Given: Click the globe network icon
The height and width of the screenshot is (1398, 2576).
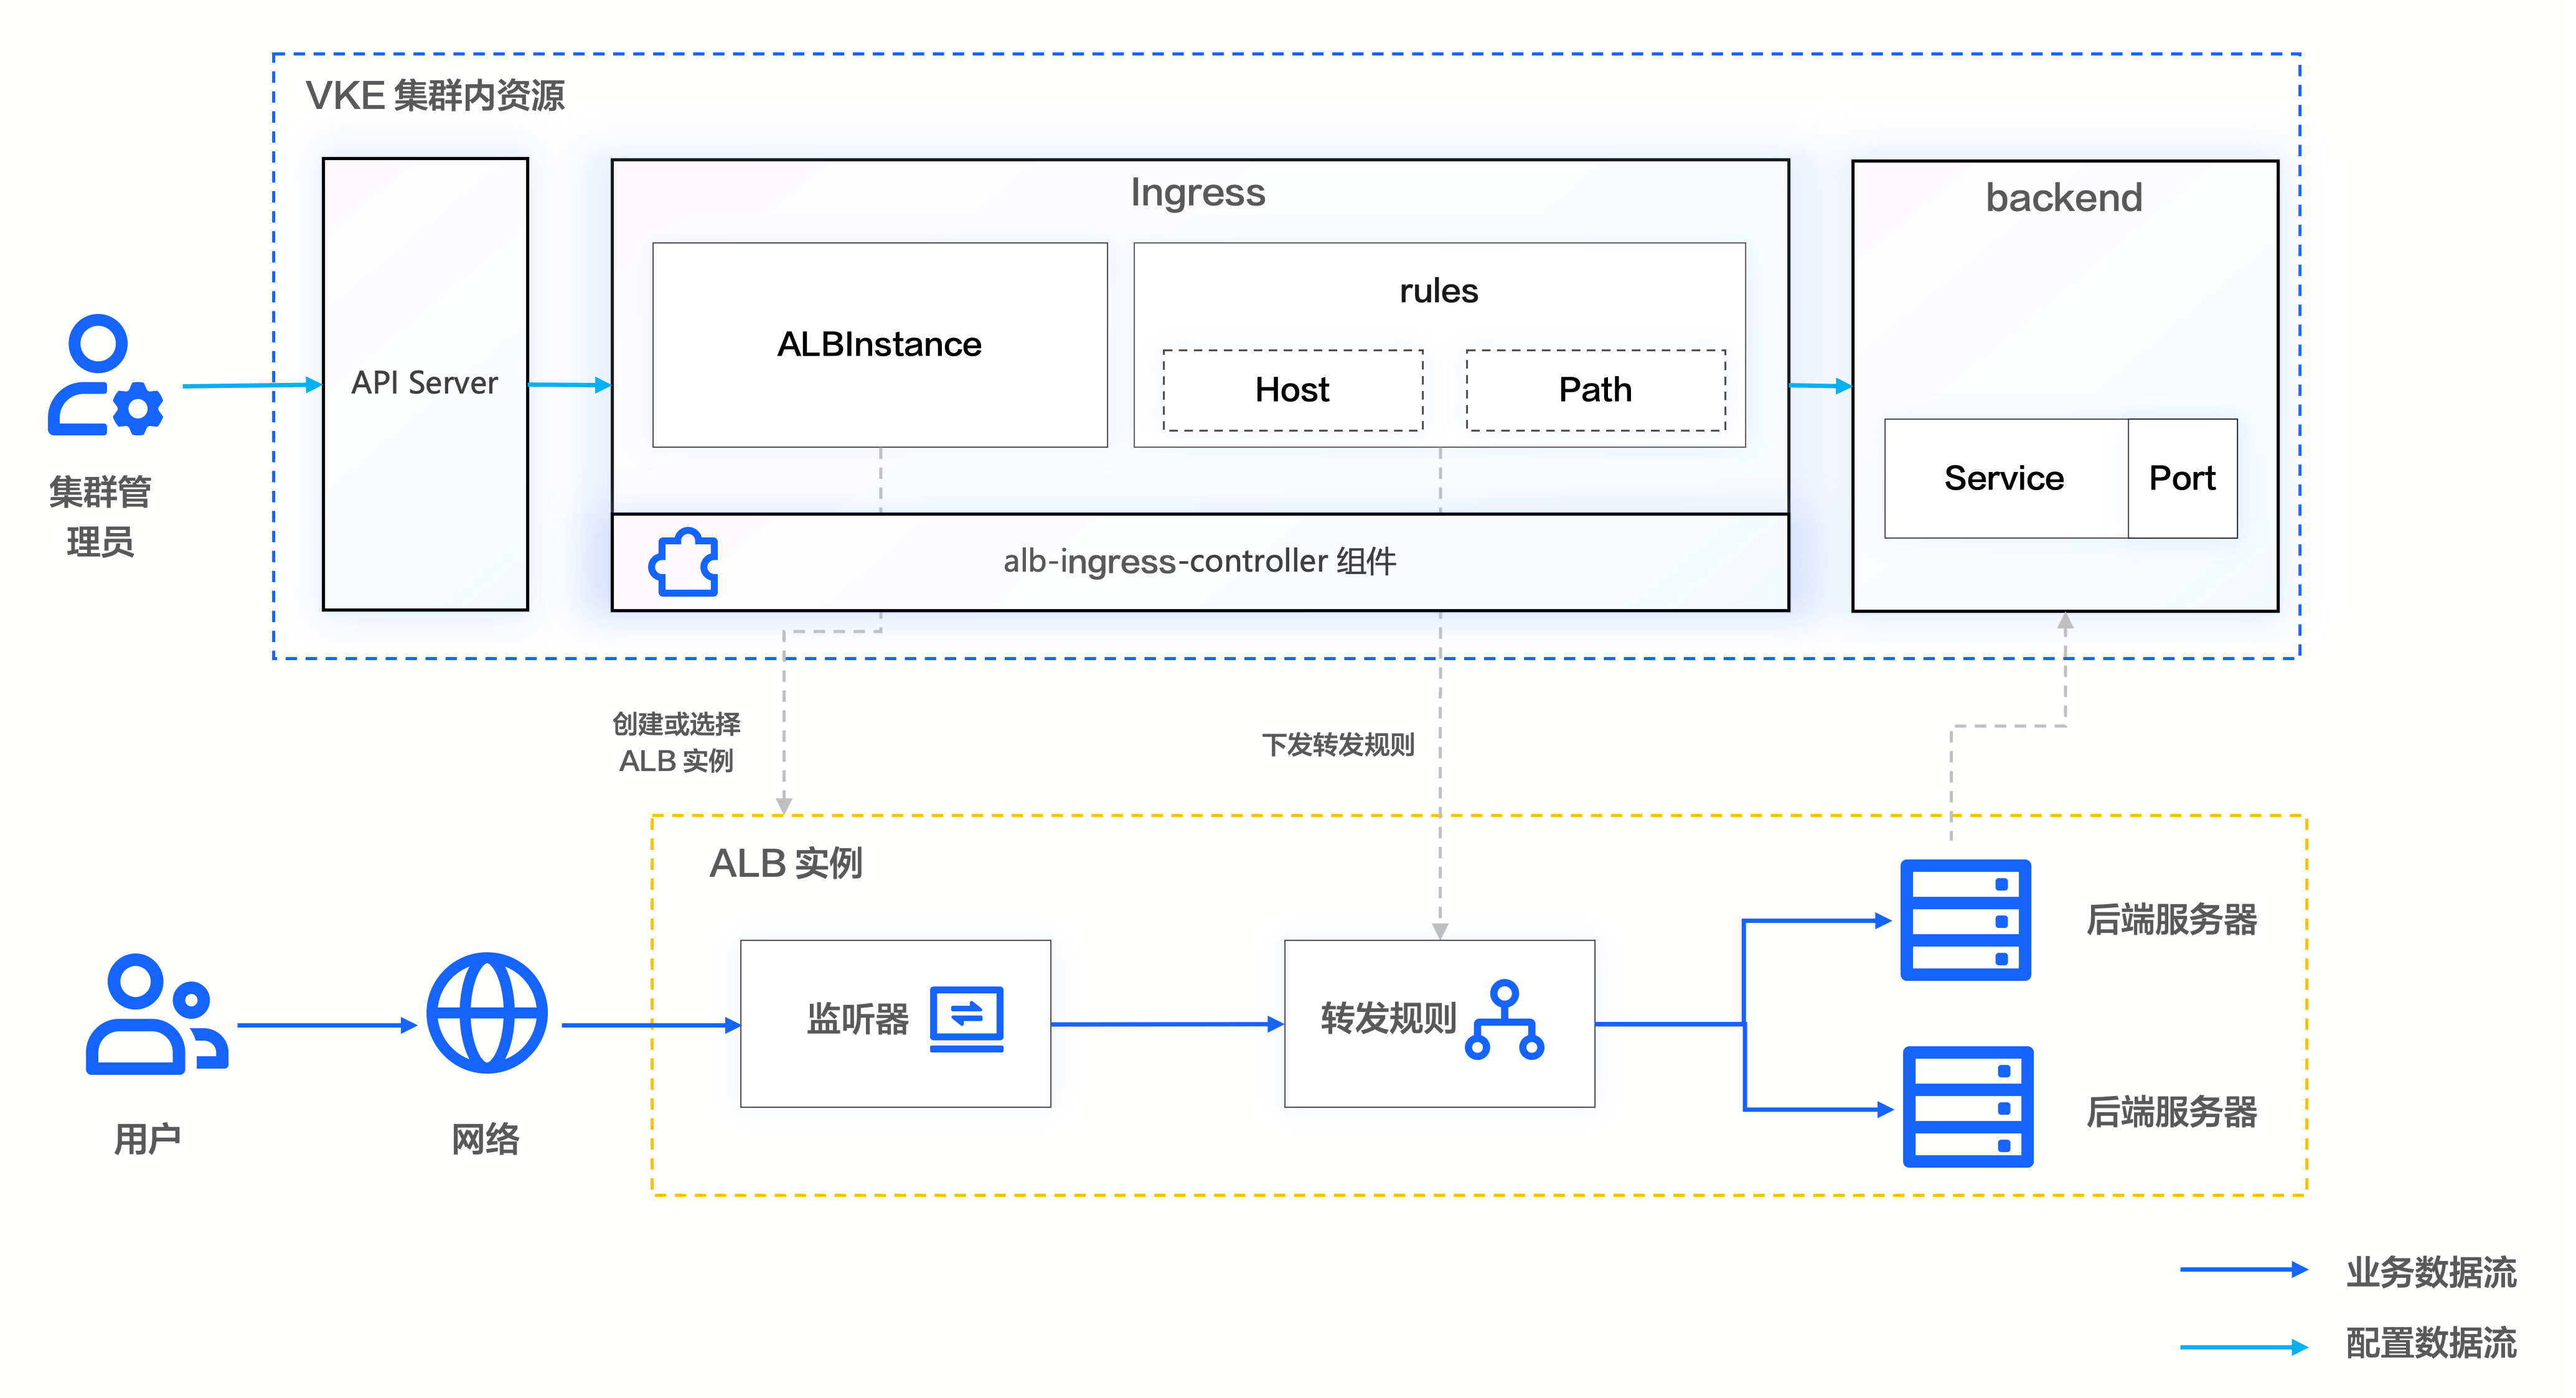Looking at the screenshot, I should 487,1013.
